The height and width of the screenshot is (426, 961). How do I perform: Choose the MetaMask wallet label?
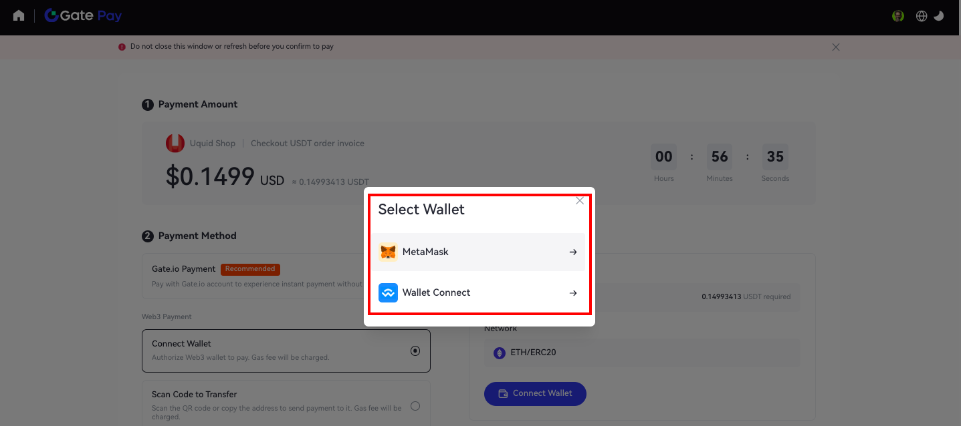pos(425,252)
